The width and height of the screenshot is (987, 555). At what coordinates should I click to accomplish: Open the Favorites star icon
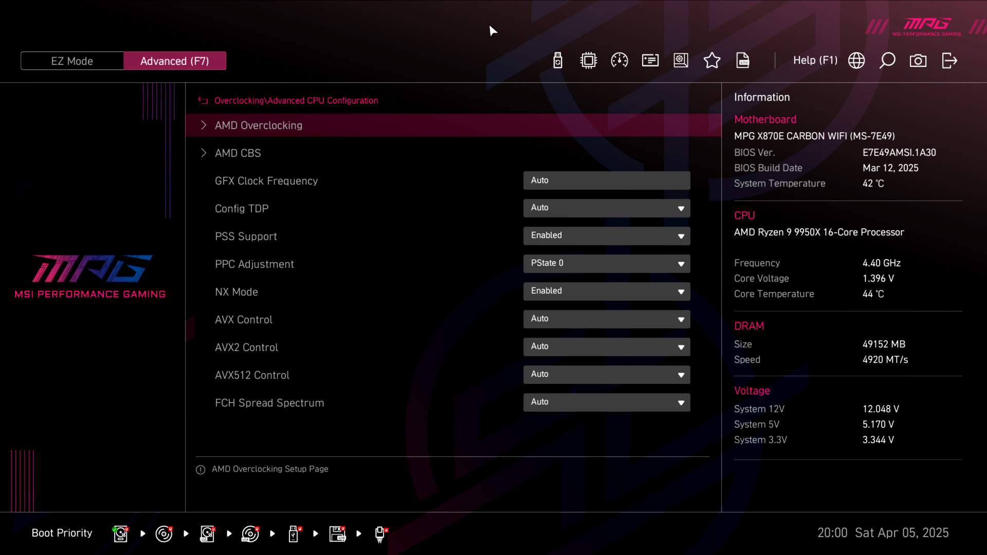tap(712, 61)
